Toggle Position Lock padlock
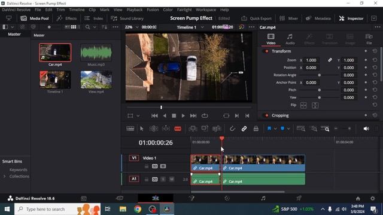This screenshot has width=383, height=215. [256, 129]
